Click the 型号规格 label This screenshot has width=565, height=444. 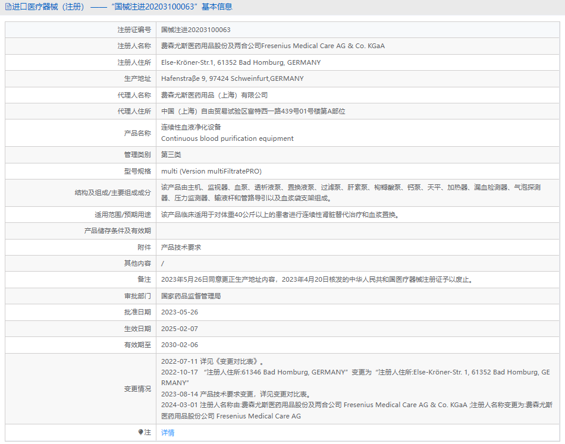pos(137,171)
